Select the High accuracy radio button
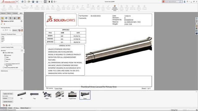Viewport: 198px width, 111px height. (5, 57)
